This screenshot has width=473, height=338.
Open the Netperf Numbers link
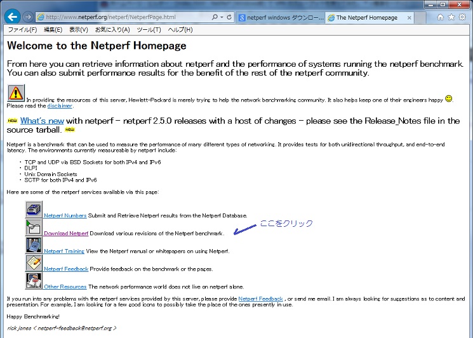point(65,215)
